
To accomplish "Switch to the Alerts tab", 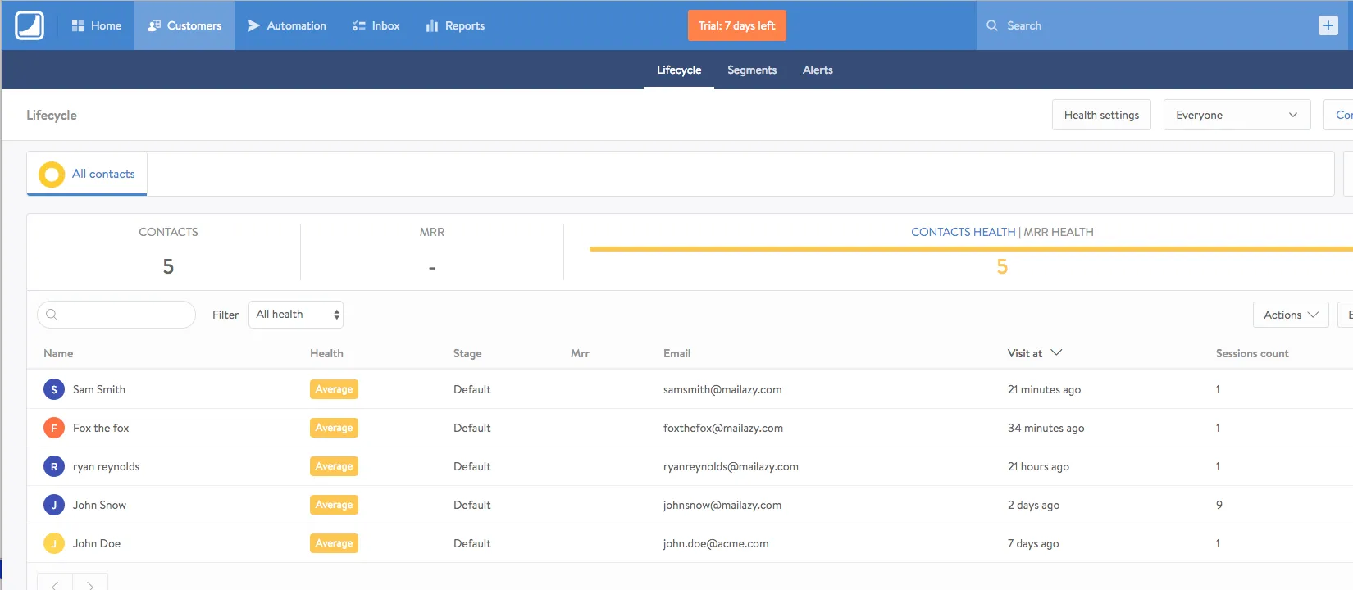I will [x=818, y=70].
